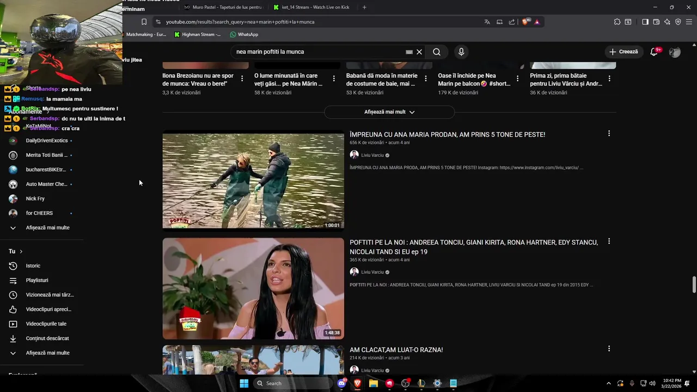
Task: Open YouTube notifications bell
Action: [655, 52]
